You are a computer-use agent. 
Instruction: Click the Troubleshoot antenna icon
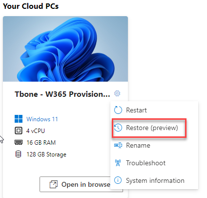[x=118, y=163]
